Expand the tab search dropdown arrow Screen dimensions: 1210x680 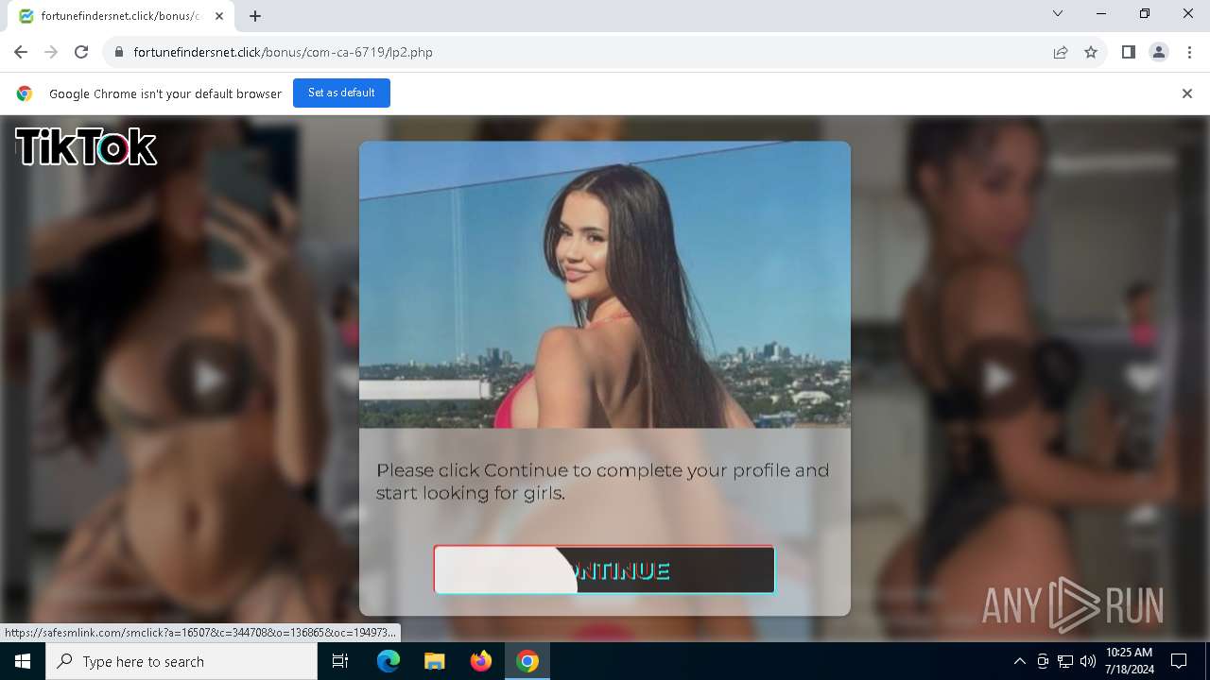coord(1058,13)
